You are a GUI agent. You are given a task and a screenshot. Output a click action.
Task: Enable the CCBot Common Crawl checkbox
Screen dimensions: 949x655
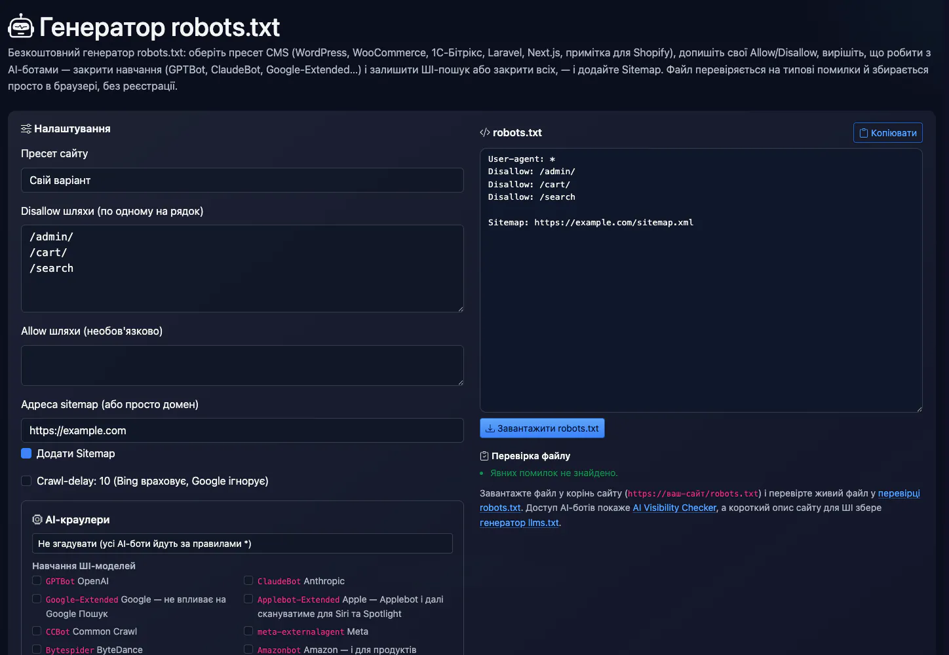click(x=37, y=631)
